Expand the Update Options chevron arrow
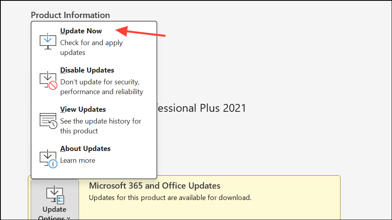 pos(68,218)
